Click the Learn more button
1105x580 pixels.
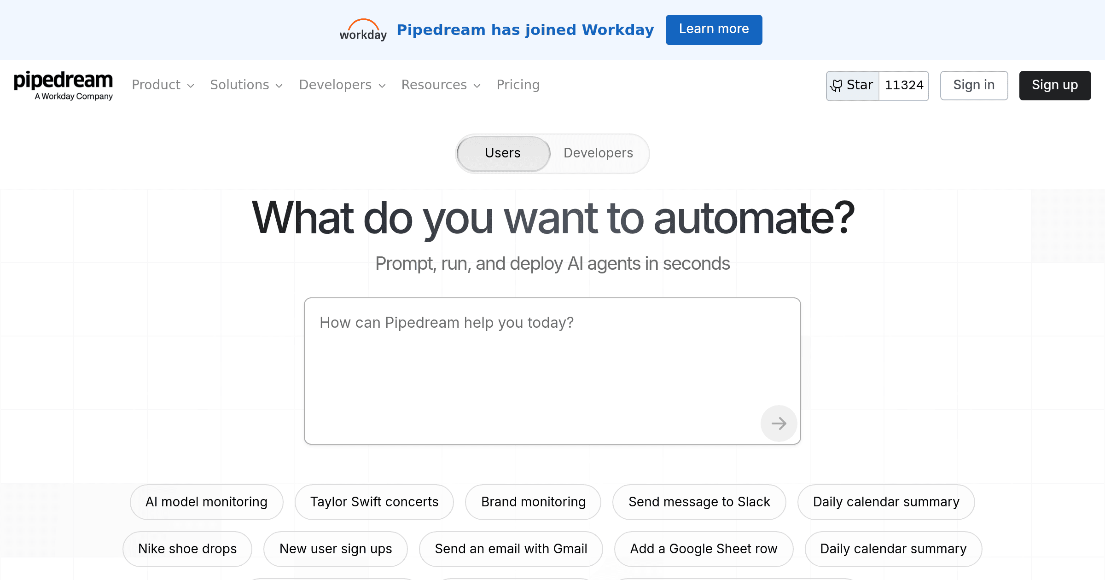(x=714, y=30)
